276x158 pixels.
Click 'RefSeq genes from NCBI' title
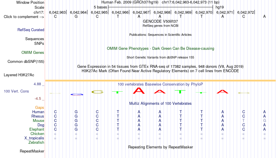(160, 26)
